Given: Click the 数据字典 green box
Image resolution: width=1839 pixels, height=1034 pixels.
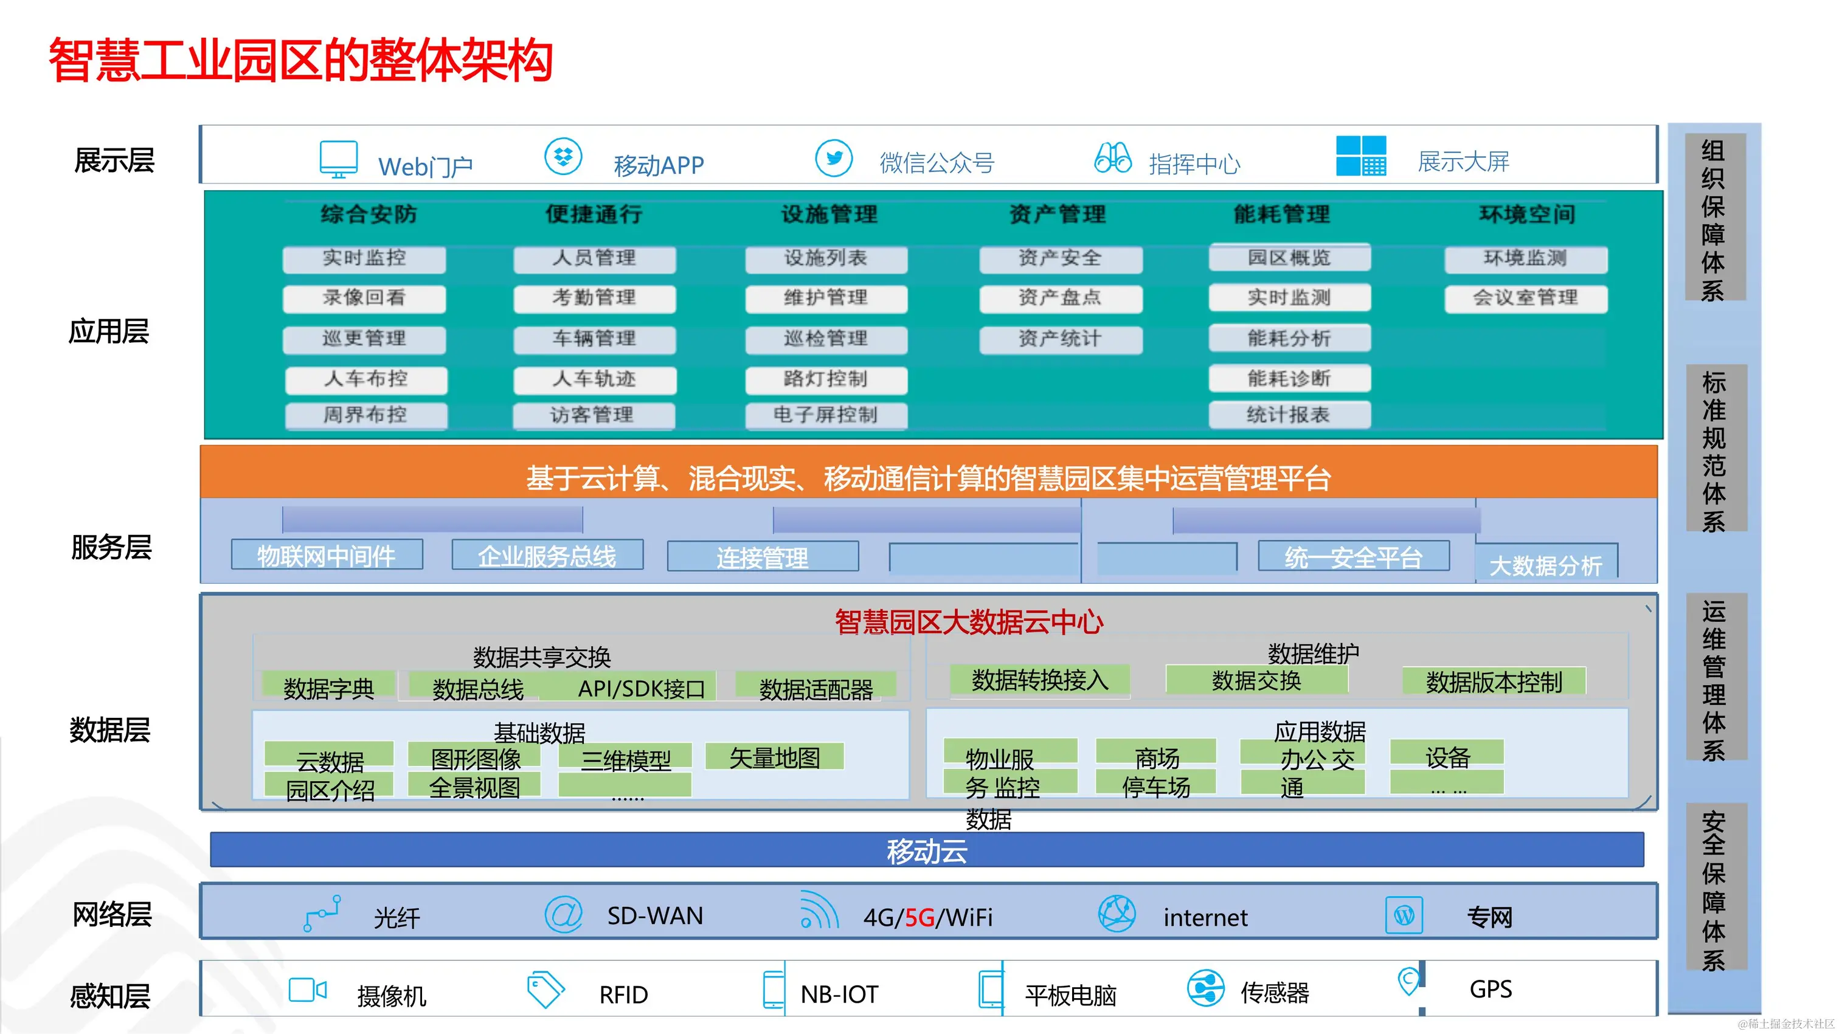Looking at the screenshot, I should pyautogui.click(x=328, y=685).
